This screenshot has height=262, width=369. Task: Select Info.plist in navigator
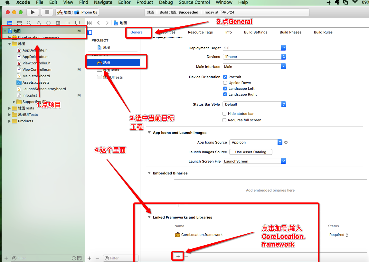[30, 95]
